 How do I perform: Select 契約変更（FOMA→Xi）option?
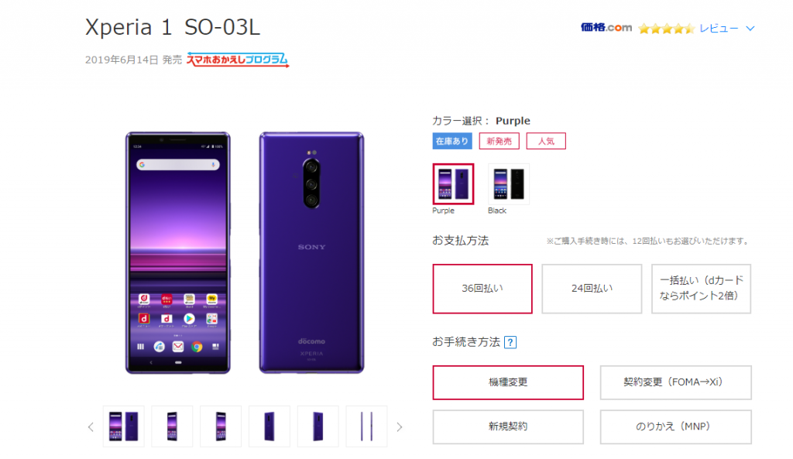pyautogui.click(x=675, y=382)
